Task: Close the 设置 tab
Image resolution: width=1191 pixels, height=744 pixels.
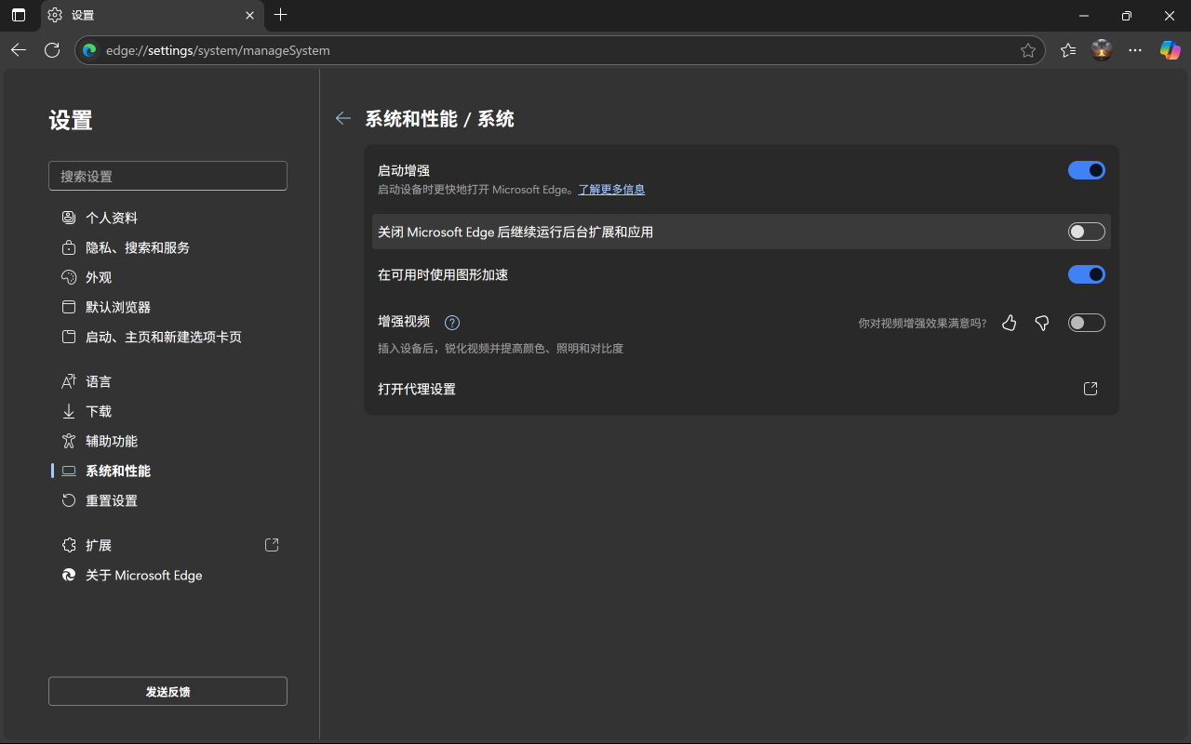Action: 249,15
